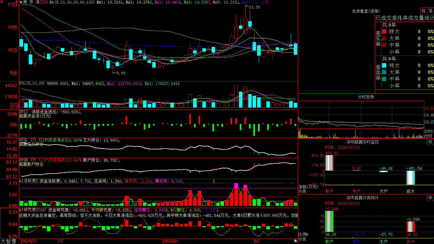Click cyan 特大 sell-order color swatch

(x=384, y=65)
